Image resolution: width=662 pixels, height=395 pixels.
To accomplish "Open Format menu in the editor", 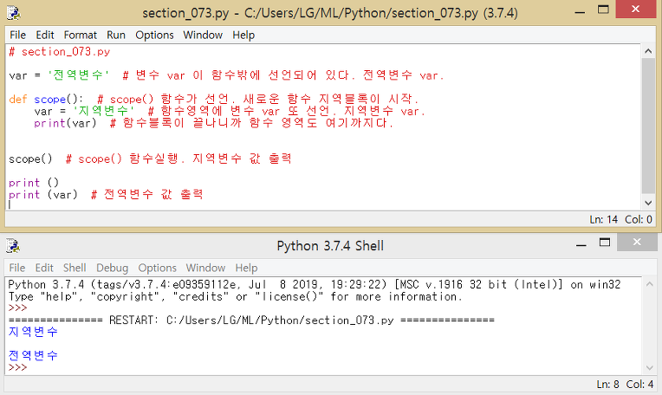I will point(81,35).
